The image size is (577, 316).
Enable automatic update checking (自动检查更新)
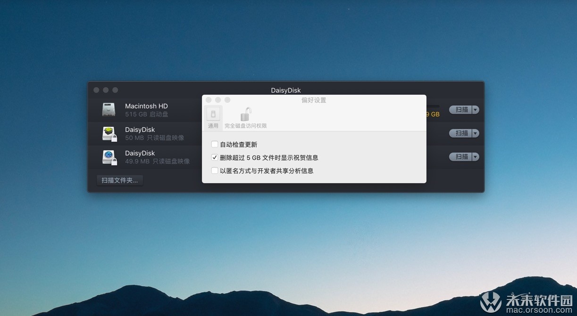(215, 144)
